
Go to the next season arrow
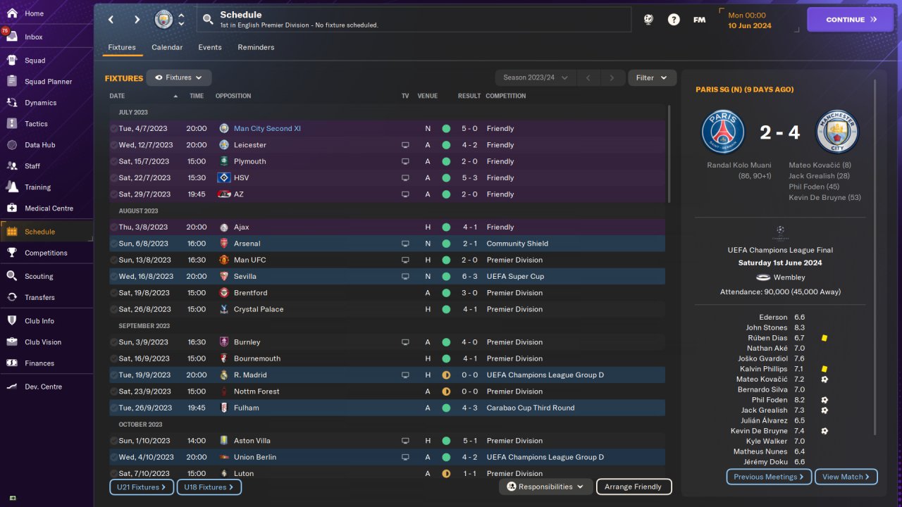(612, 78)
